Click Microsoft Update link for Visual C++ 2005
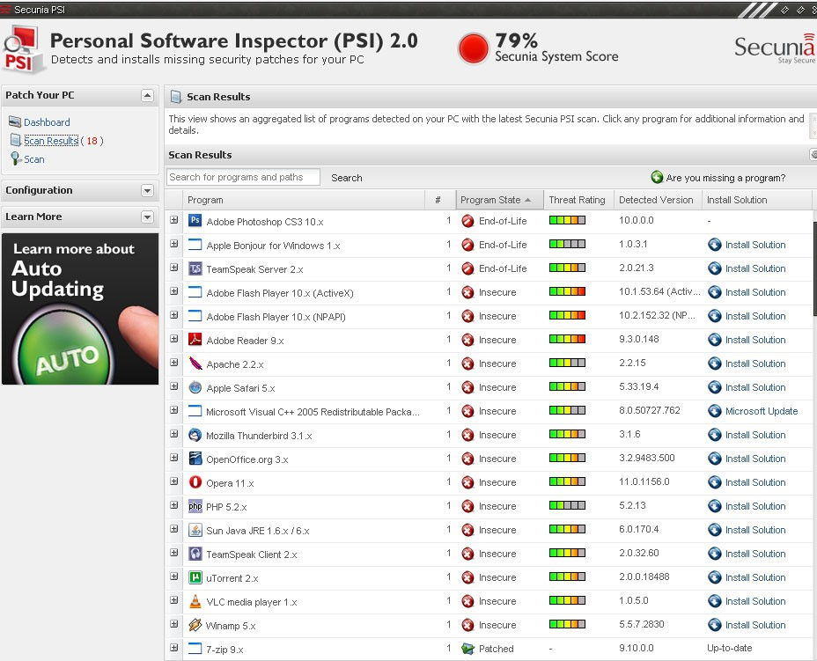This screenshot has height=661, width=817. 762,411
